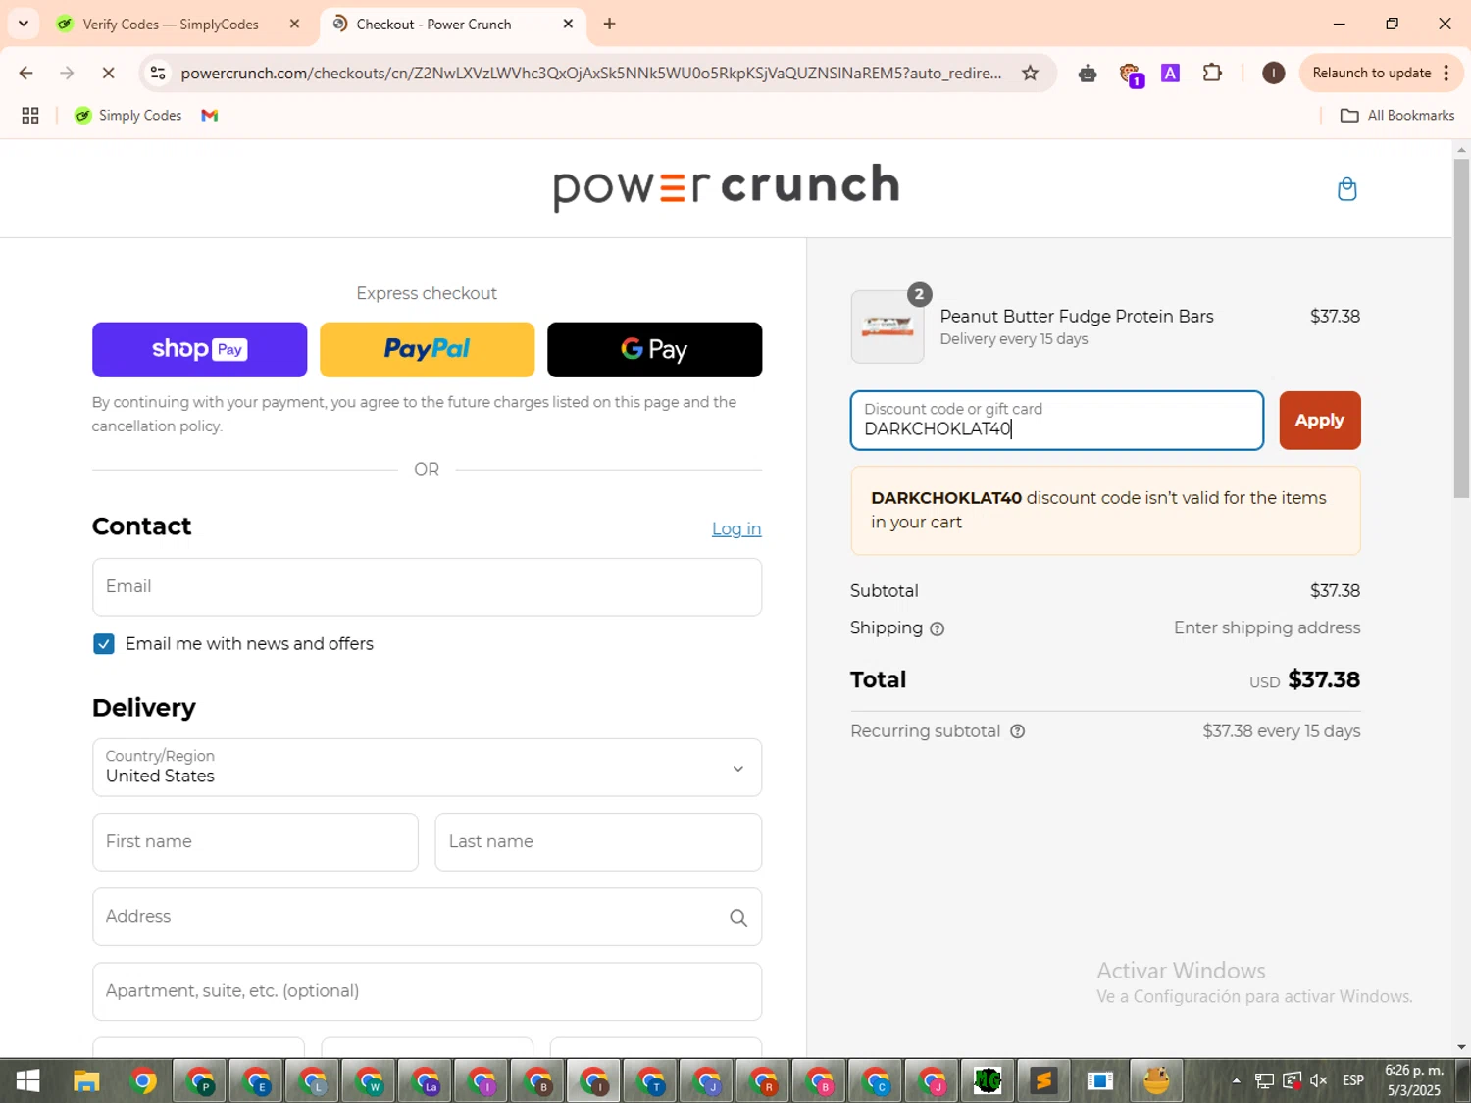Click the search icon in Address field

click(738, 918)
